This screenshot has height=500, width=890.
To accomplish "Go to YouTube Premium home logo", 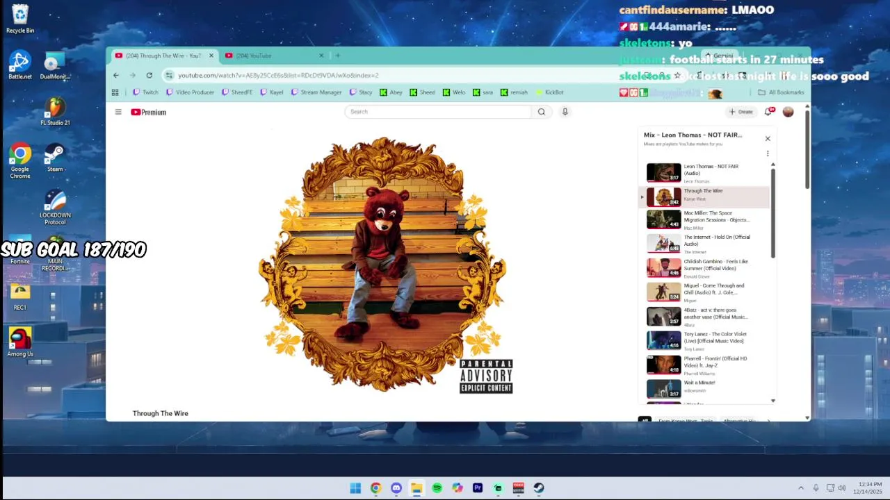I will click(149, 112).
